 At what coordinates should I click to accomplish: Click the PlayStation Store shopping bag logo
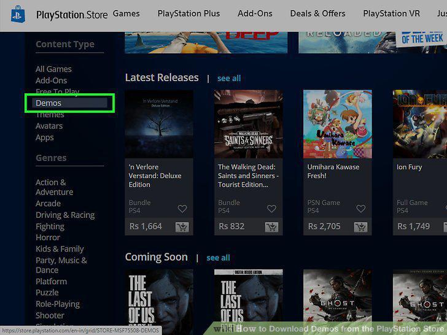pyautogui.click(x=18, y=14)
